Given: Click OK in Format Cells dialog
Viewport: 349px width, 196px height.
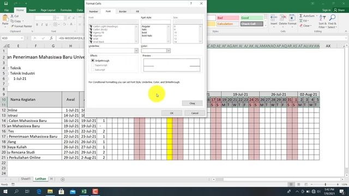Looking at the screenshot, I should pyautogui.click(x=172, y=113).
